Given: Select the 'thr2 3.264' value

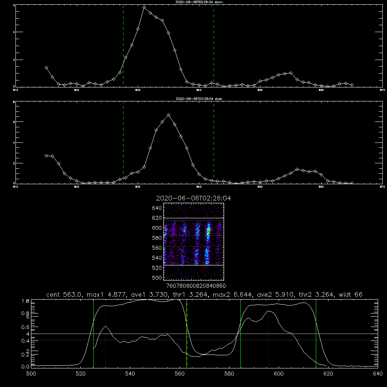Looking at the screenshot, I should coord(317,295).
